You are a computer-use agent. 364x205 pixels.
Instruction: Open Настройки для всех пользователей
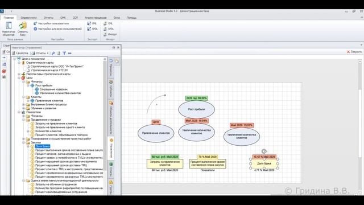click(57, 29)
